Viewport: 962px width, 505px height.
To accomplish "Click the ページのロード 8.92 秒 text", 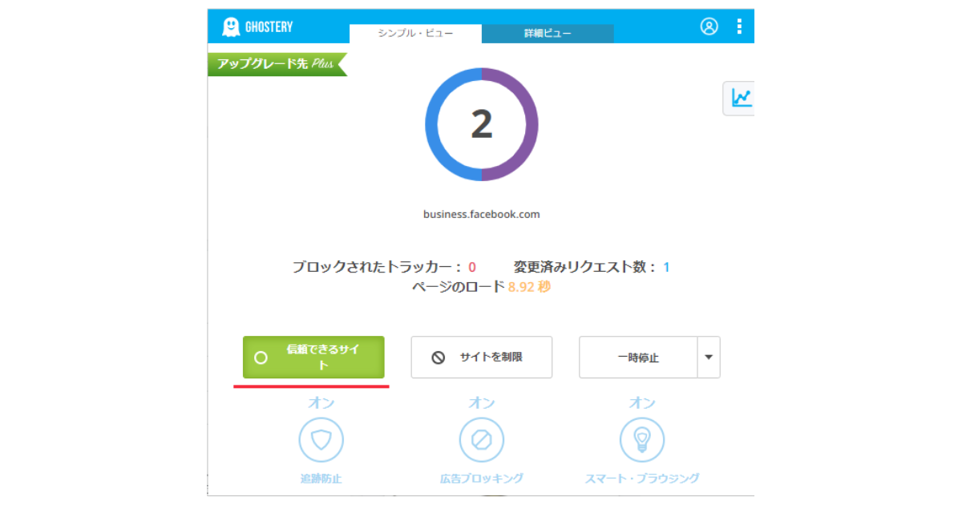I will [x=482, y=286].
